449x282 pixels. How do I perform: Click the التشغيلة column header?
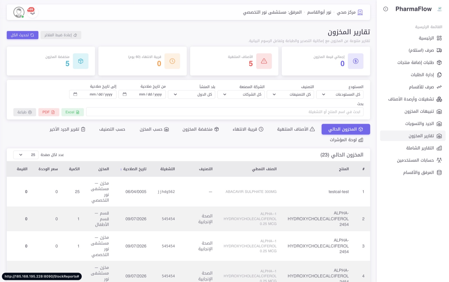[168, 169]
